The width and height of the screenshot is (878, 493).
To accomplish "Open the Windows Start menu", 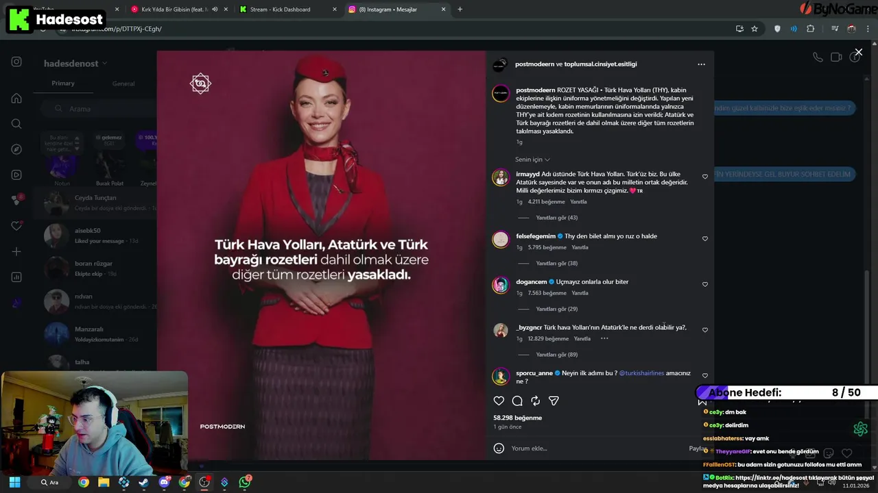I will click(x=14, y=482).
